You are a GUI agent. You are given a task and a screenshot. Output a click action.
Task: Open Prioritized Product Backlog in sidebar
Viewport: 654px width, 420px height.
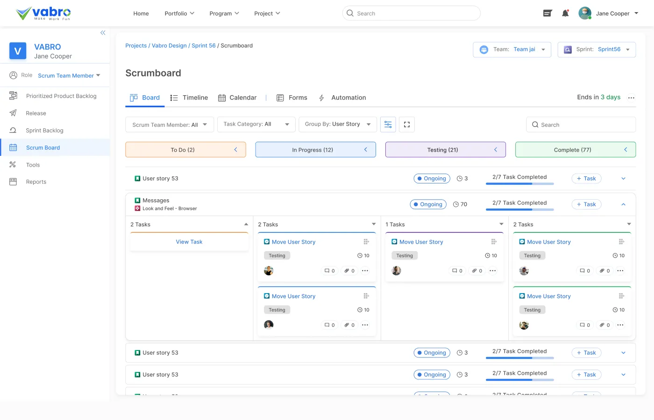pos(61,96)
